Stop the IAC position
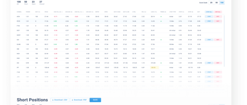Image resolution: width=247 pixels, height=105 pixels. (209, 63)
